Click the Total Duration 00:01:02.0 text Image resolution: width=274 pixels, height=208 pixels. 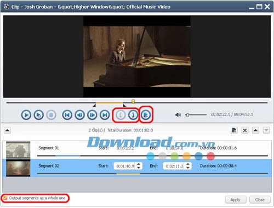click(x=130, y=130)
